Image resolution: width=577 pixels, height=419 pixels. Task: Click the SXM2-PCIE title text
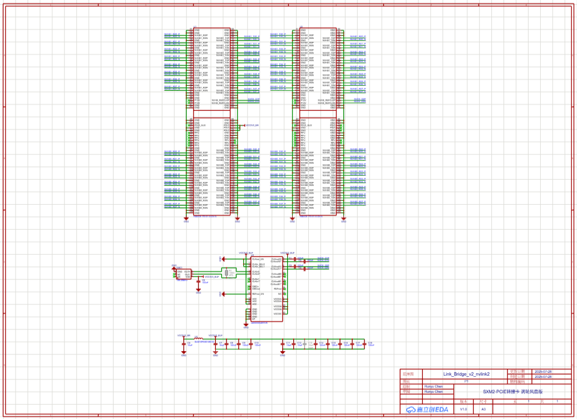[x=512, y=392]
